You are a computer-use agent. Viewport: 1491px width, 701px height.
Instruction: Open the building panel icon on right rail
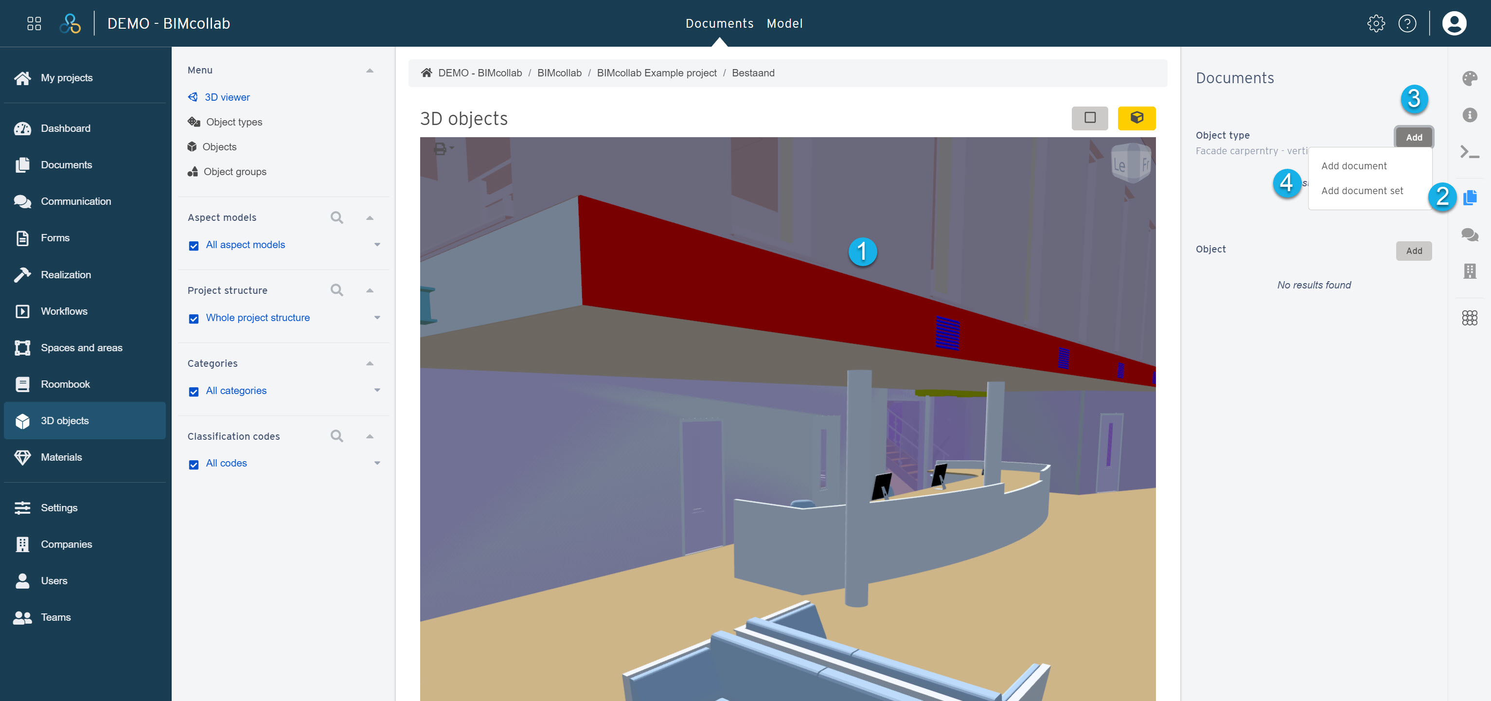1470,271
